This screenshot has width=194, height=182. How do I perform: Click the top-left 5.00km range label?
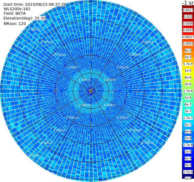click(x=34, y=29)
